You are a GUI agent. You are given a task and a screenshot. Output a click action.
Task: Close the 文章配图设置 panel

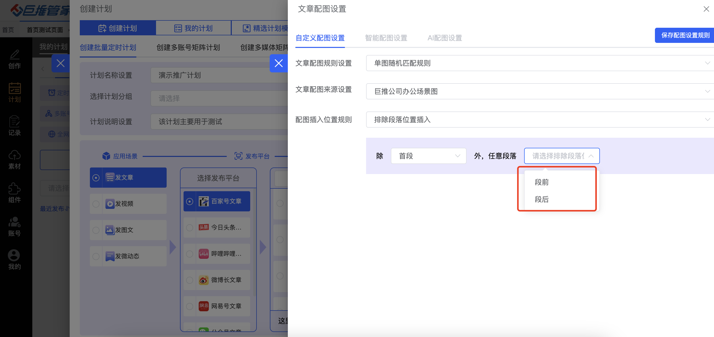(706, 9)
